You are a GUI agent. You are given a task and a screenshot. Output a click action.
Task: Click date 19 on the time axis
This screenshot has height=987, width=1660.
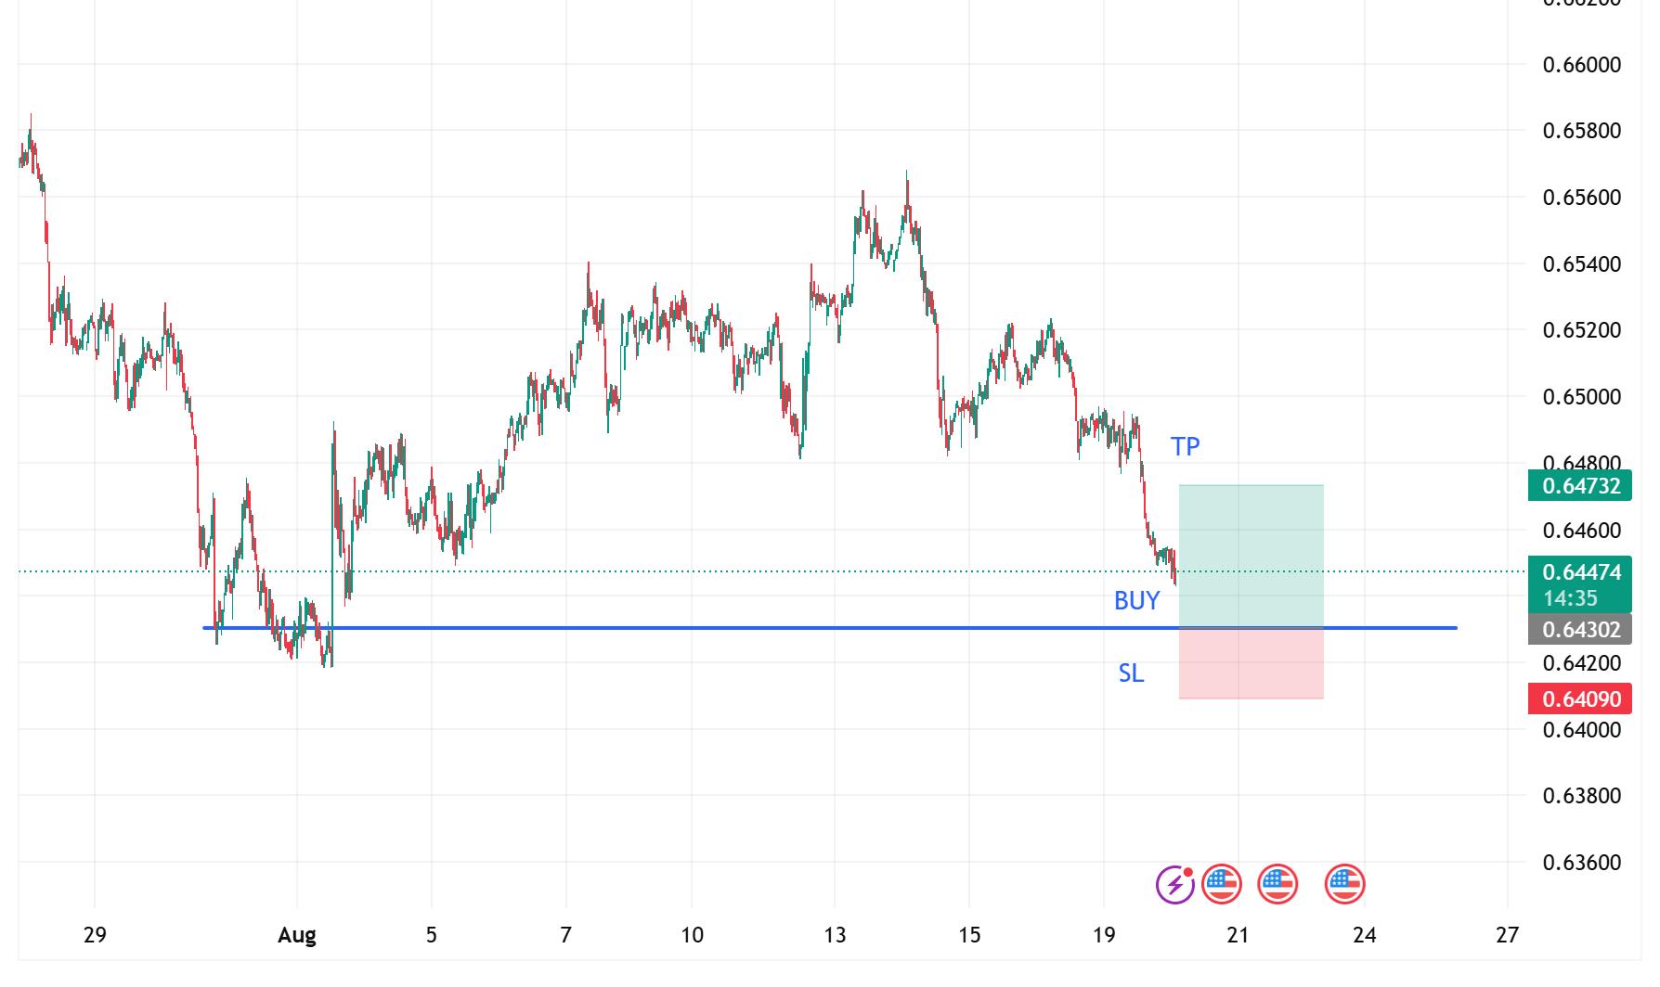tap(1103, 935)
